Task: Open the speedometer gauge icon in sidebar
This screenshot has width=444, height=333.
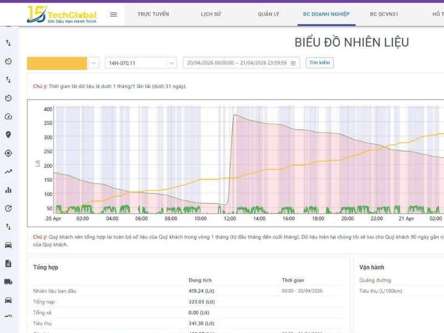Action: (8, 117)
